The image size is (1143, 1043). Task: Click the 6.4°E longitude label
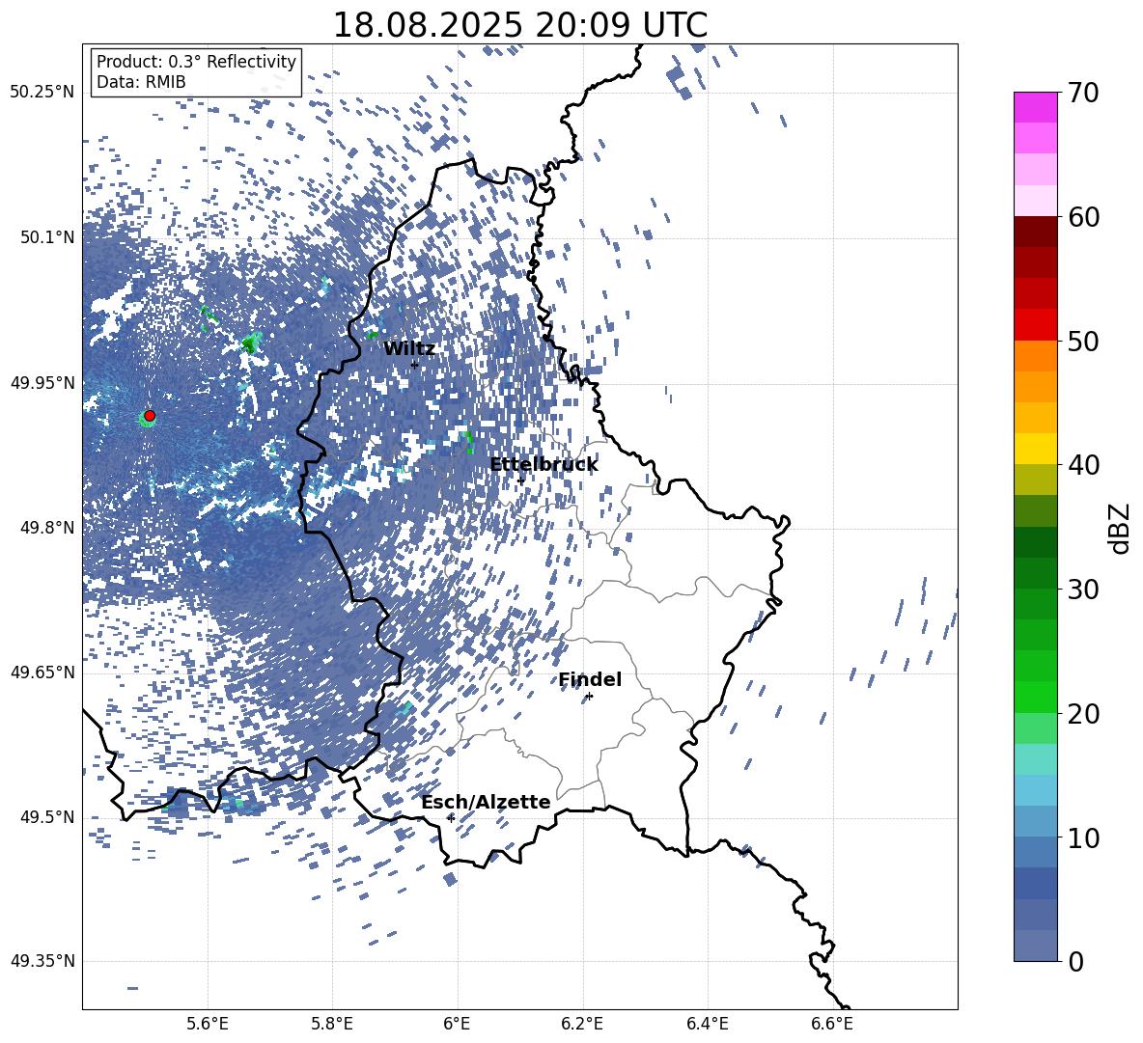[708, 1024]
